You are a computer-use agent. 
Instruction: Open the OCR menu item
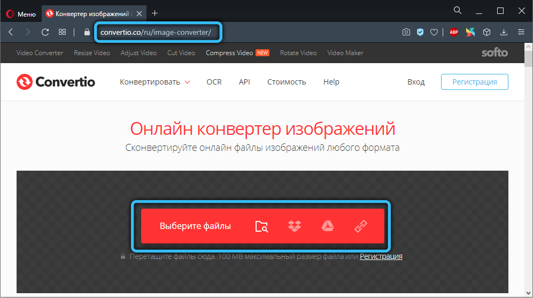(214, 82)
